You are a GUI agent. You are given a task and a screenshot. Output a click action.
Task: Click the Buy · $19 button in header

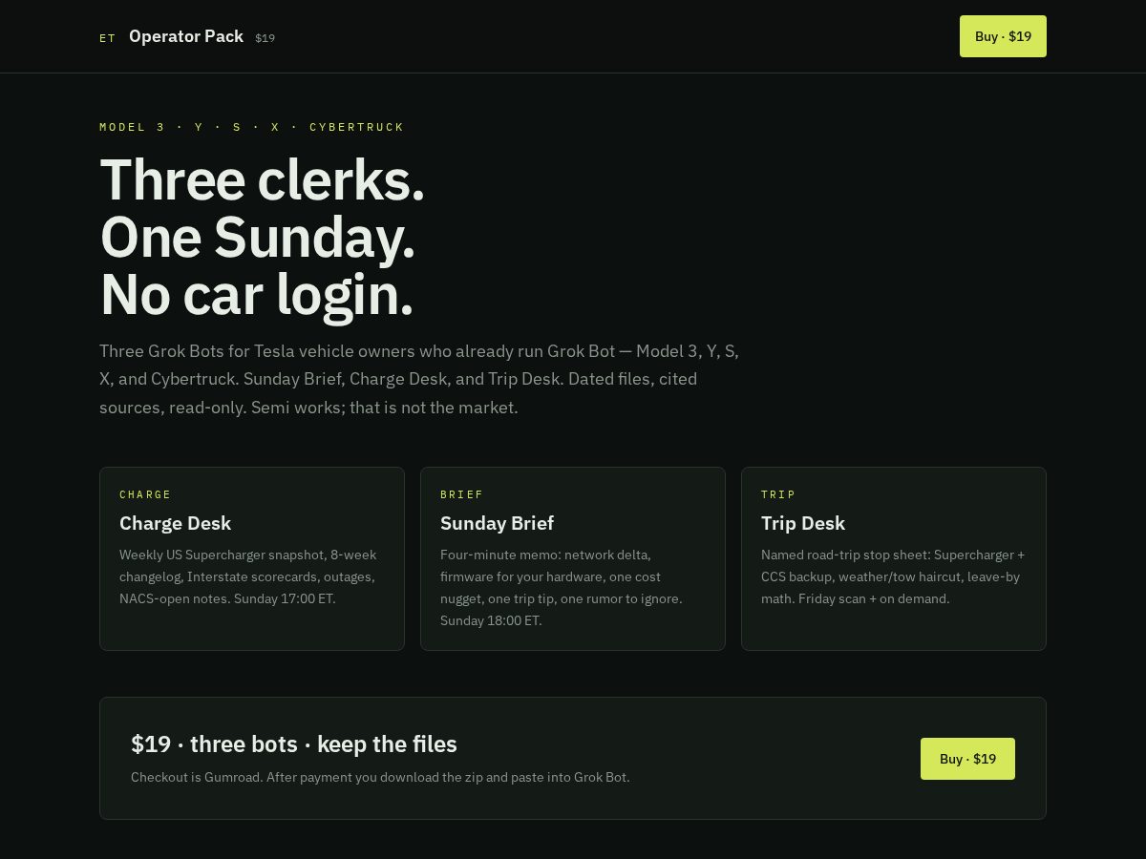tap(1003, 36)
